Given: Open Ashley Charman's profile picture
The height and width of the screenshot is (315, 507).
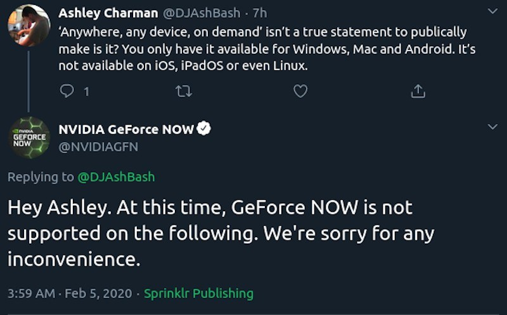Looking at the screenshot, I should [29, 25].
